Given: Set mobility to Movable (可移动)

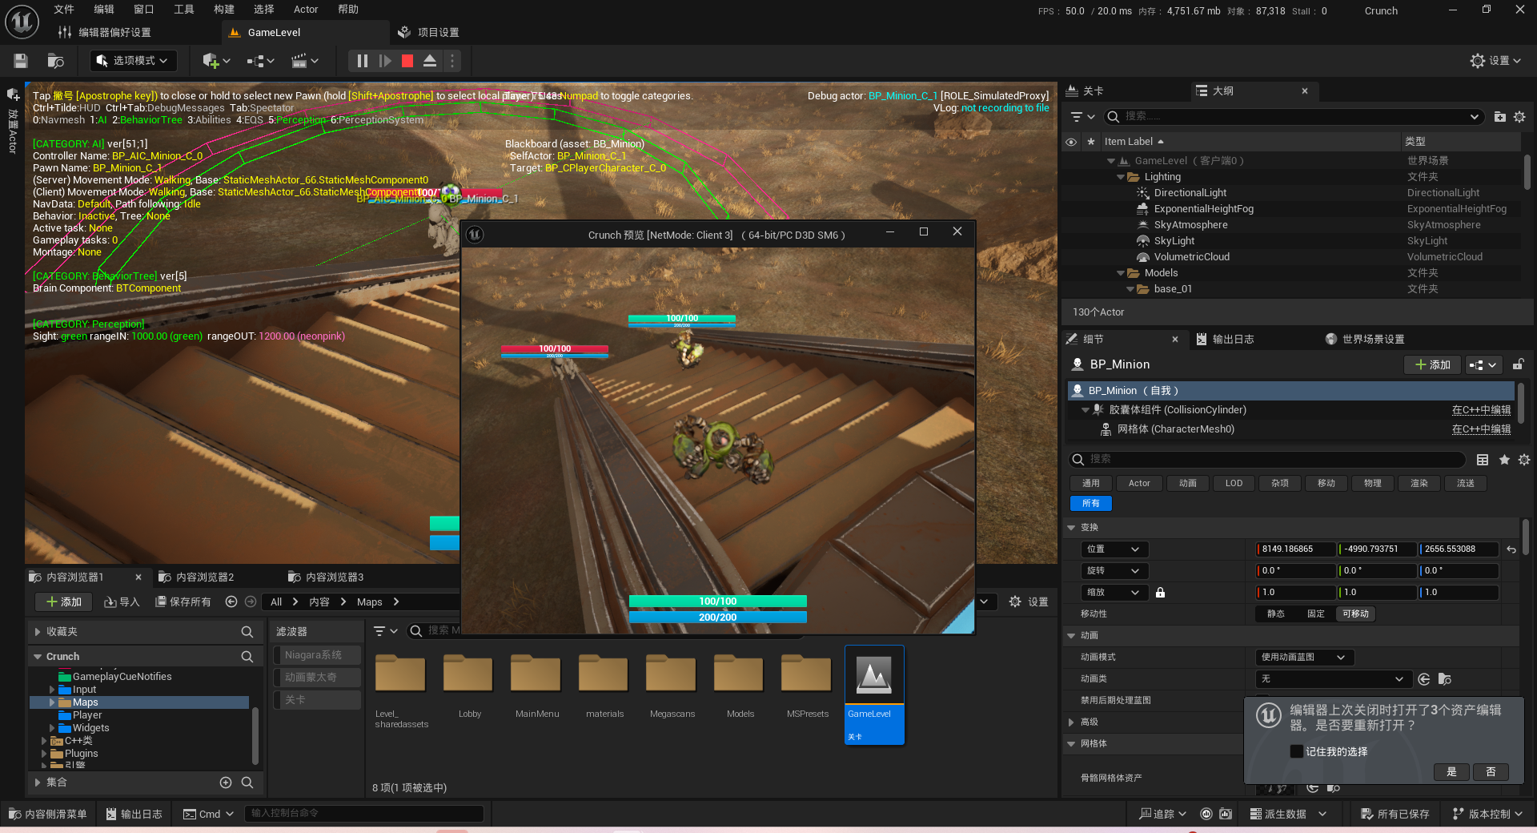Looking at the screenshot, I should [1355, 614].
